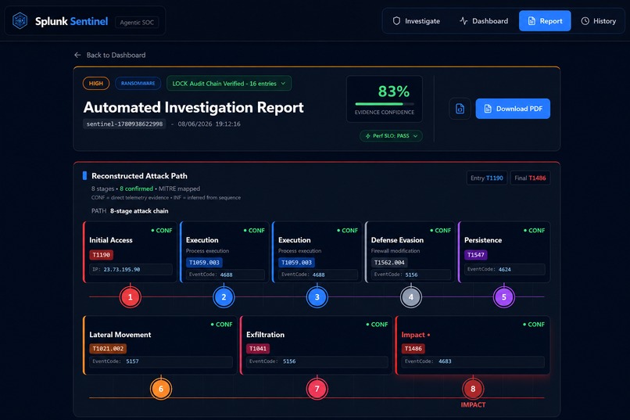Select the Final T1486 chip
Image resolution: width=630 pixels, height=420 pixels.
pyautogui.click(x=530, y=178)
